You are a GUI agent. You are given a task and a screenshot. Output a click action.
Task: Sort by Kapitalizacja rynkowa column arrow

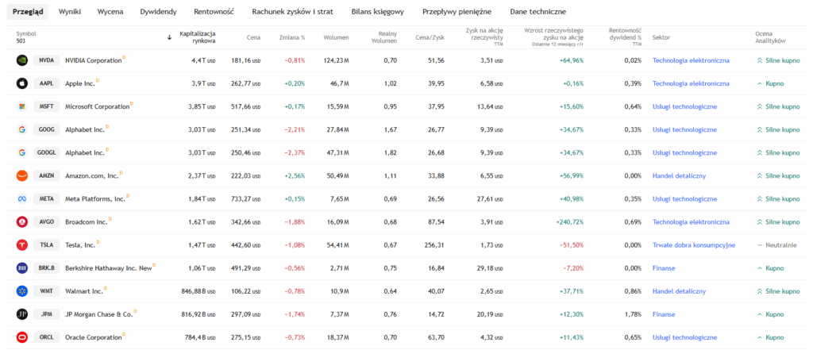(169, 37)
